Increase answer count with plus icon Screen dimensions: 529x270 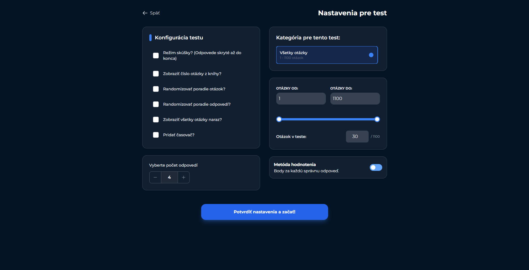pos(184,177)
